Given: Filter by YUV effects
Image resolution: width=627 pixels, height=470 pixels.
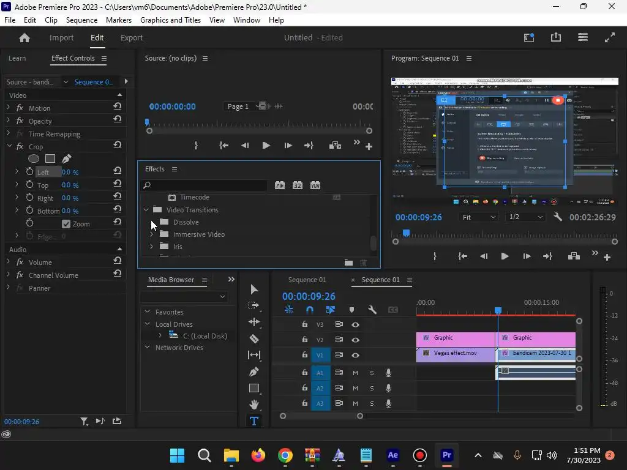Looking at the screenshot, I should (x=315, y=185).
